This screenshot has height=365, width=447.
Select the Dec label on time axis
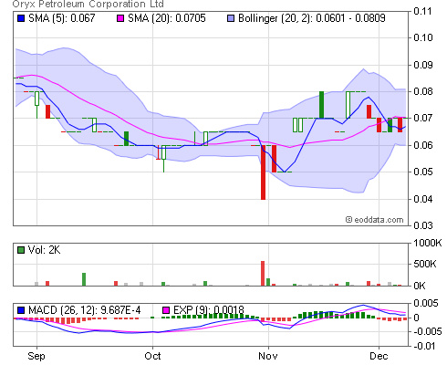[379, 356]
